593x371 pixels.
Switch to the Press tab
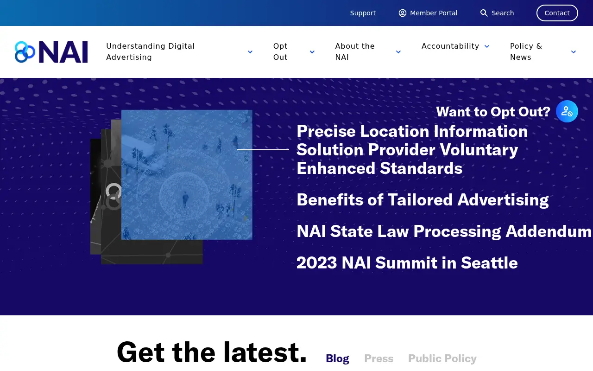(379, 358)
